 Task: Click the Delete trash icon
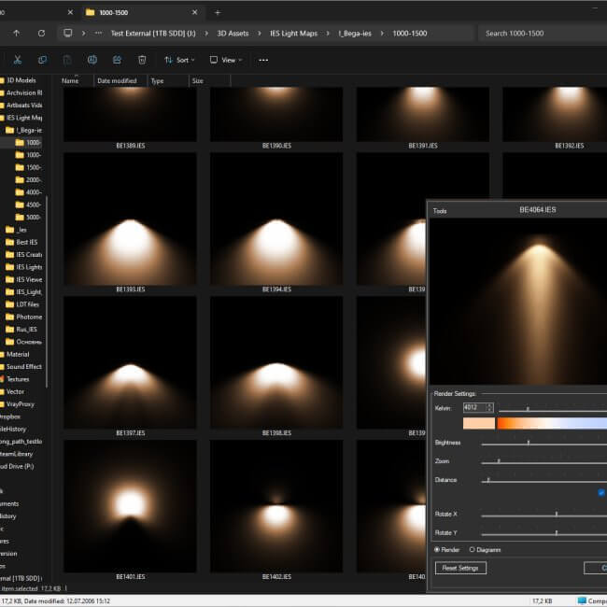(x=142, y=60)
